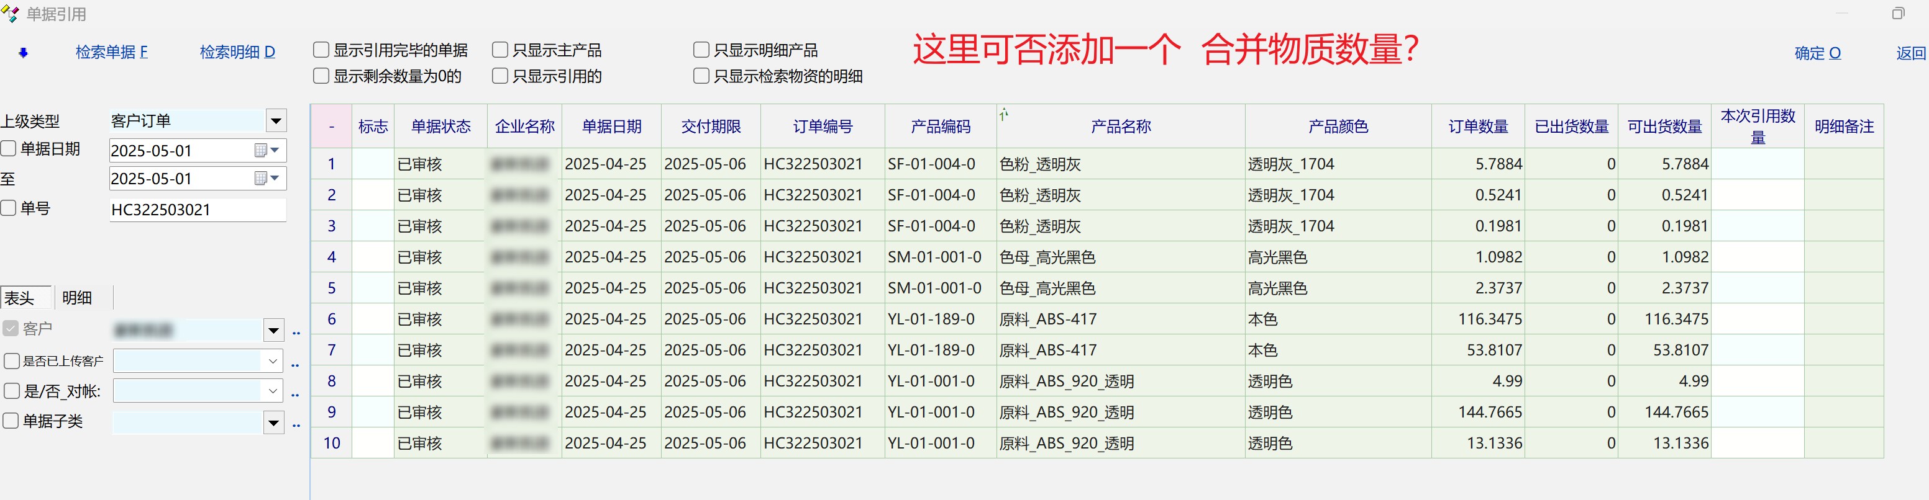Switch to the 明细 tab

click(x=77, y=298)
